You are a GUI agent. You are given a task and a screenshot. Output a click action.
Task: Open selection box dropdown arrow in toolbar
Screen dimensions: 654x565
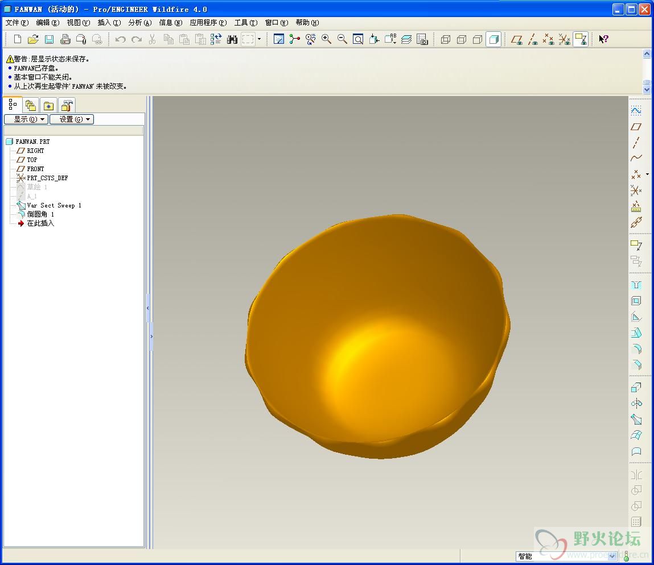(260, 39)
